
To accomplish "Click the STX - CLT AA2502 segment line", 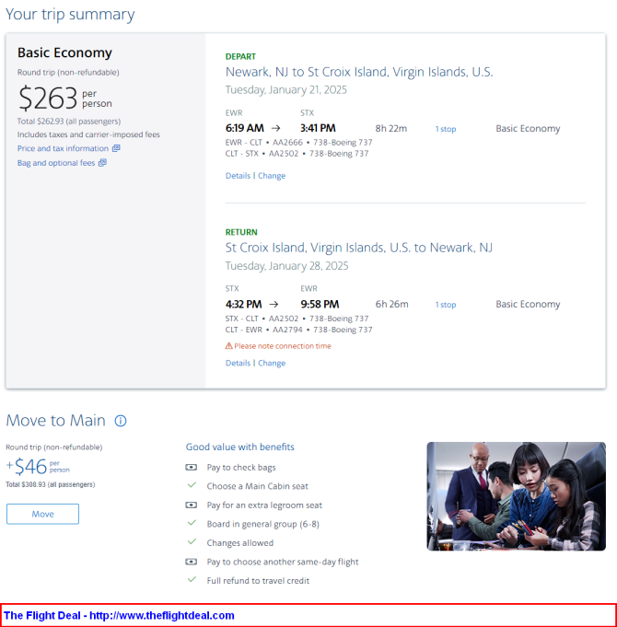I will (297, 319).
